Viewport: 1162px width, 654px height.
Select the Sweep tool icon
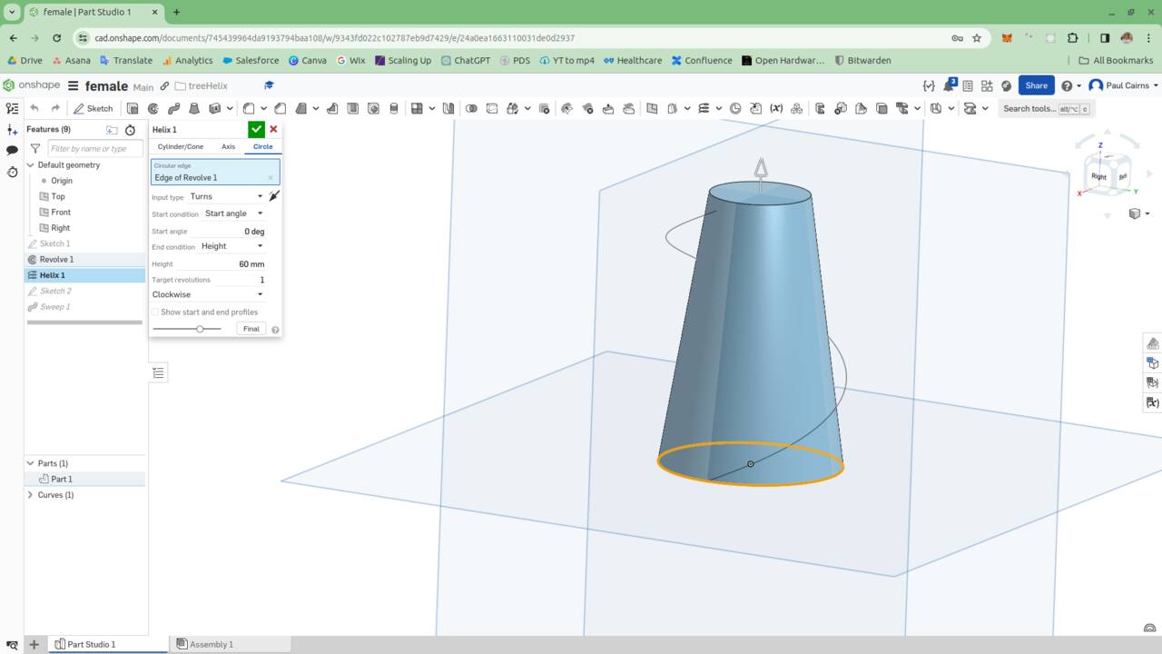172,108
